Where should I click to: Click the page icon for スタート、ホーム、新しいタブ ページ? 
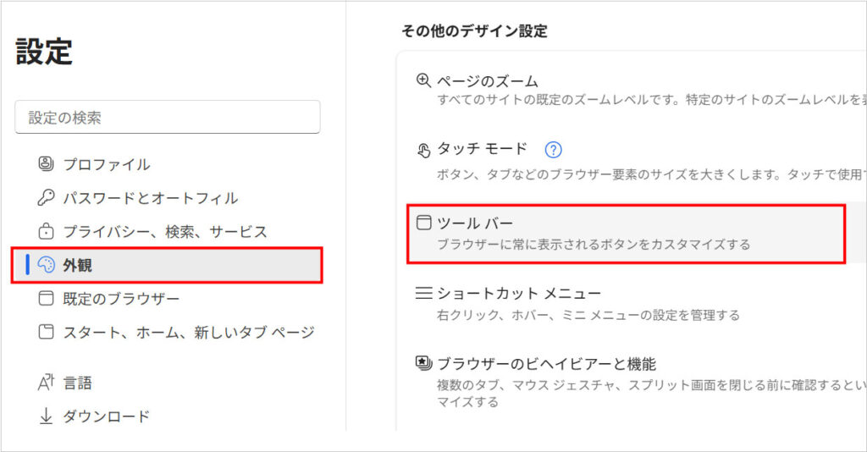[x=47, y=332]
